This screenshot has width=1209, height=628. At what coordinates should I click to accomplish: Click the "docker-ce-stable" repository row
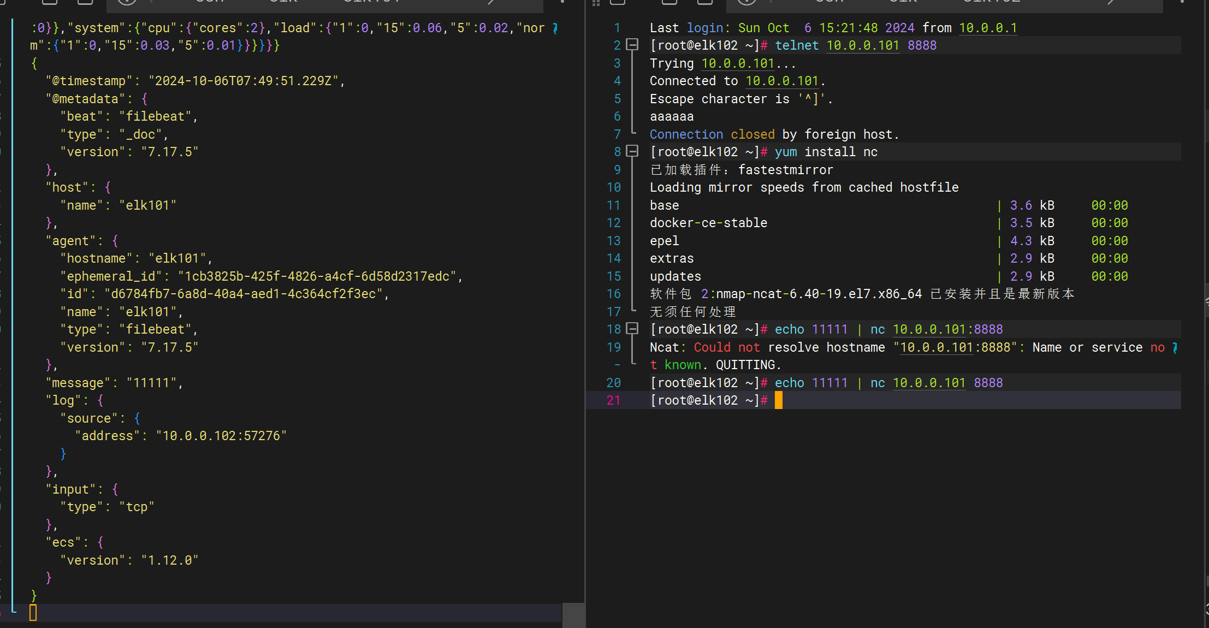888,223
